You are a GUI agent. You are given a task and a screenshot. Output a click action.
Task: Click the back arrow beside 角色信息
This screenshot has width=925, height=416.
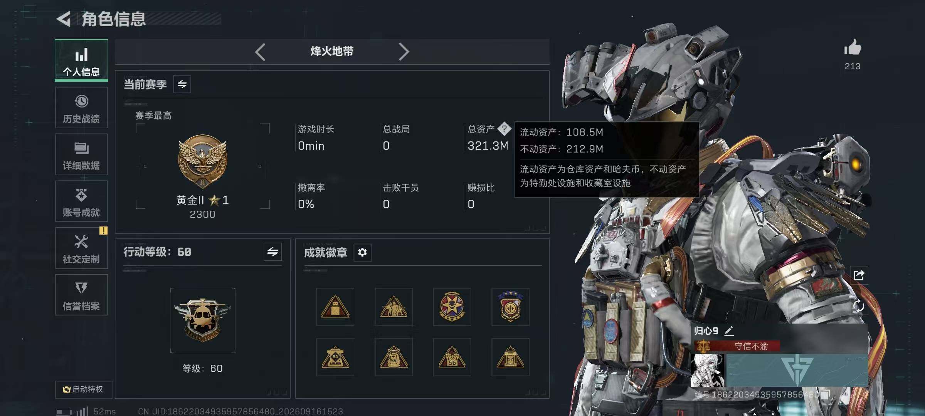(x=64, y=19)
